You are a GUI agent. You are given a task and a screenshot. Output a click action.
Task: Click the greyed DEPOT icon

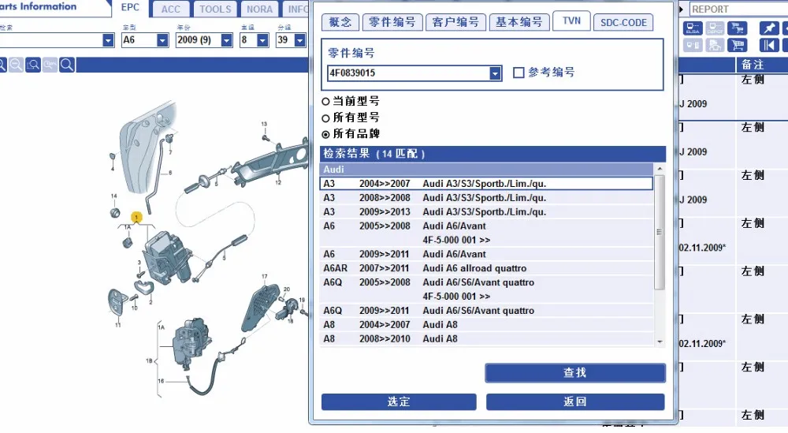pos(715,28)
